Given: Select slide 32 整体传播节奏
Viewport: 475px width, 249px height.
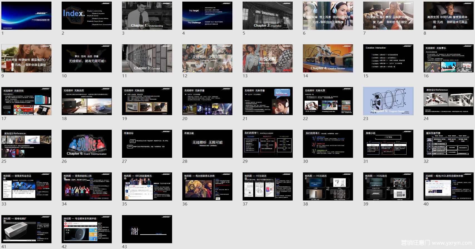Looking at the screenshot, I should point(449,144).
